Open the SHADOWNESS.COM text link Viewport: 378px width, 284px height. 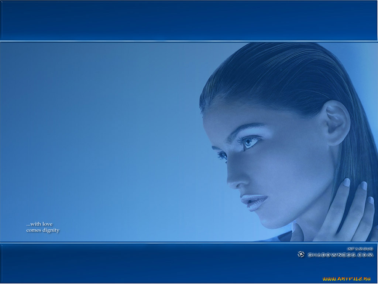click(340, 255)
